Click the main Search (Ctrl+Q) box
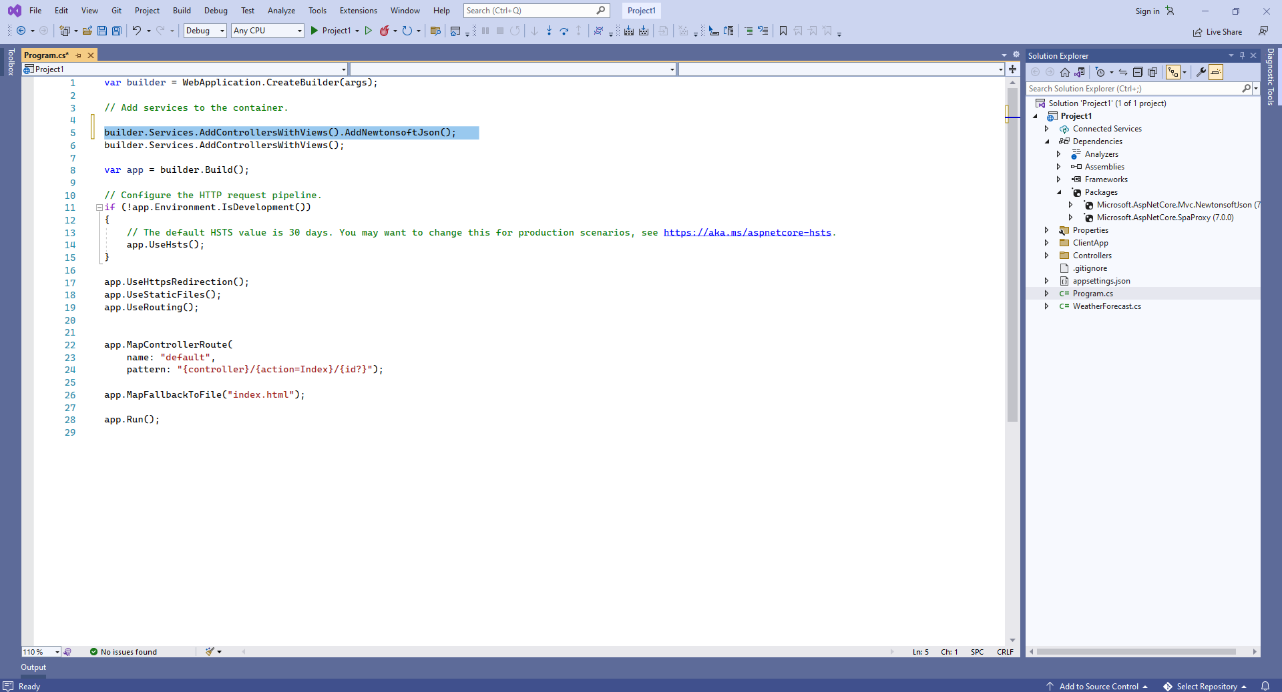Image resolution: width=1282 pixels, height=692 pixels. (x=536, y=11)
